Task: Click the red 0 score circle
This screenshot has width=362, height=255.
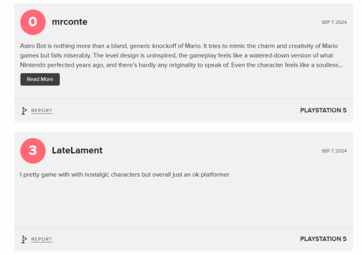Action: (x=33, y=22)
